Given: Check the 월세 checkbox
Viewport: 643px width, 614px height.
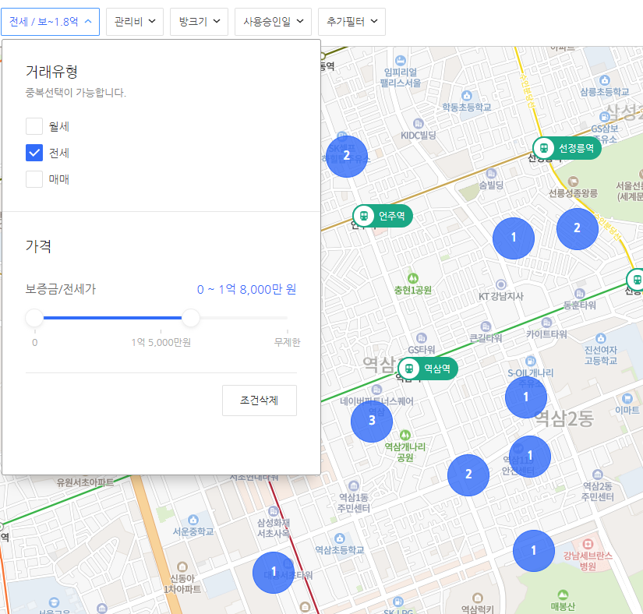Looking at the screenshot, I should pyautogui.click(x=34, y=126).
